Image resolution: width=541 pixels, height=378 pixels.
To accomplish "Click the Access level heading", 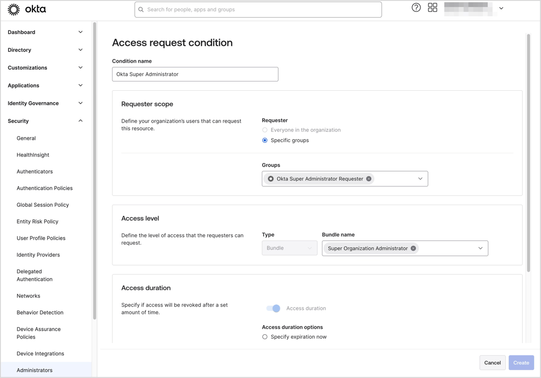I will [140, 218].
